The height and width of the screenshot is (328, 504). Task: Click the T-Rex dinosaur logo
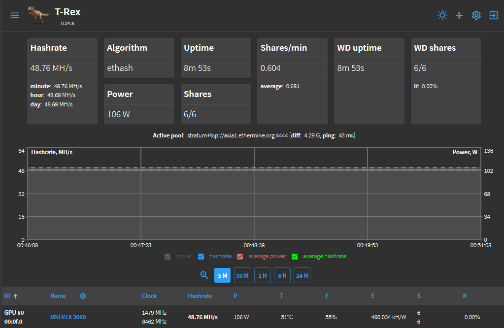click(x=38, y=15)
